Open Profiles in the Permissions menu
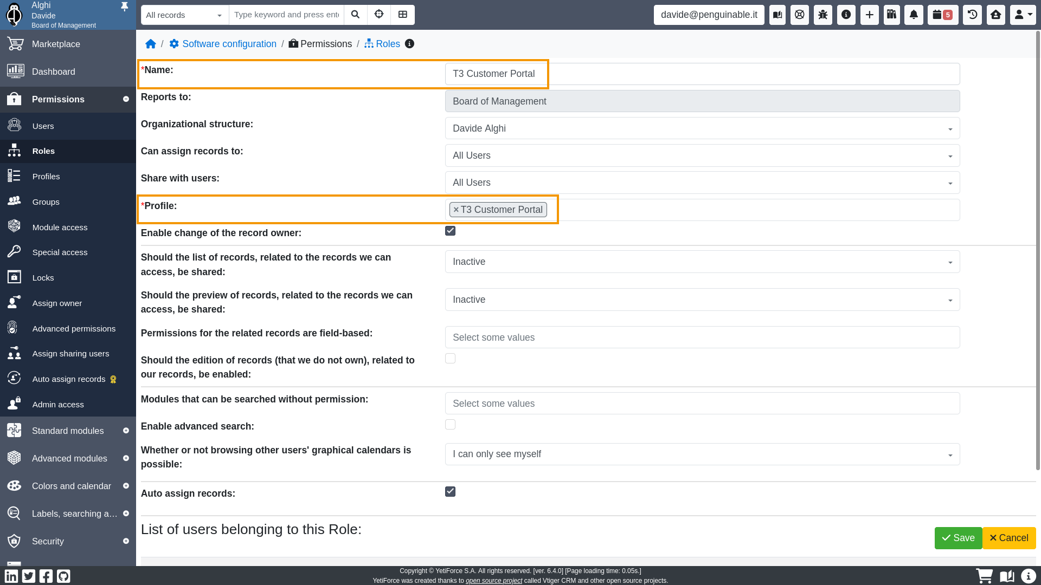Viewport: 1041px width, 585px height. pos(46,177)
